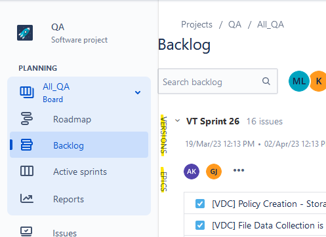Image resolution: width=326 pixels, height=237 pixels.
Task: Select Backlog in the sidebar
Action: 79,145
